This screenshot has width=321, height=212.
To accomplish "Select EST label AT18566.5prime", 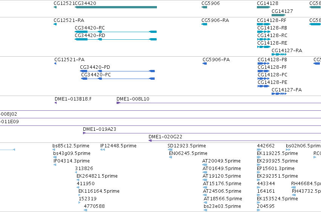I will click(x=223, y=199).
